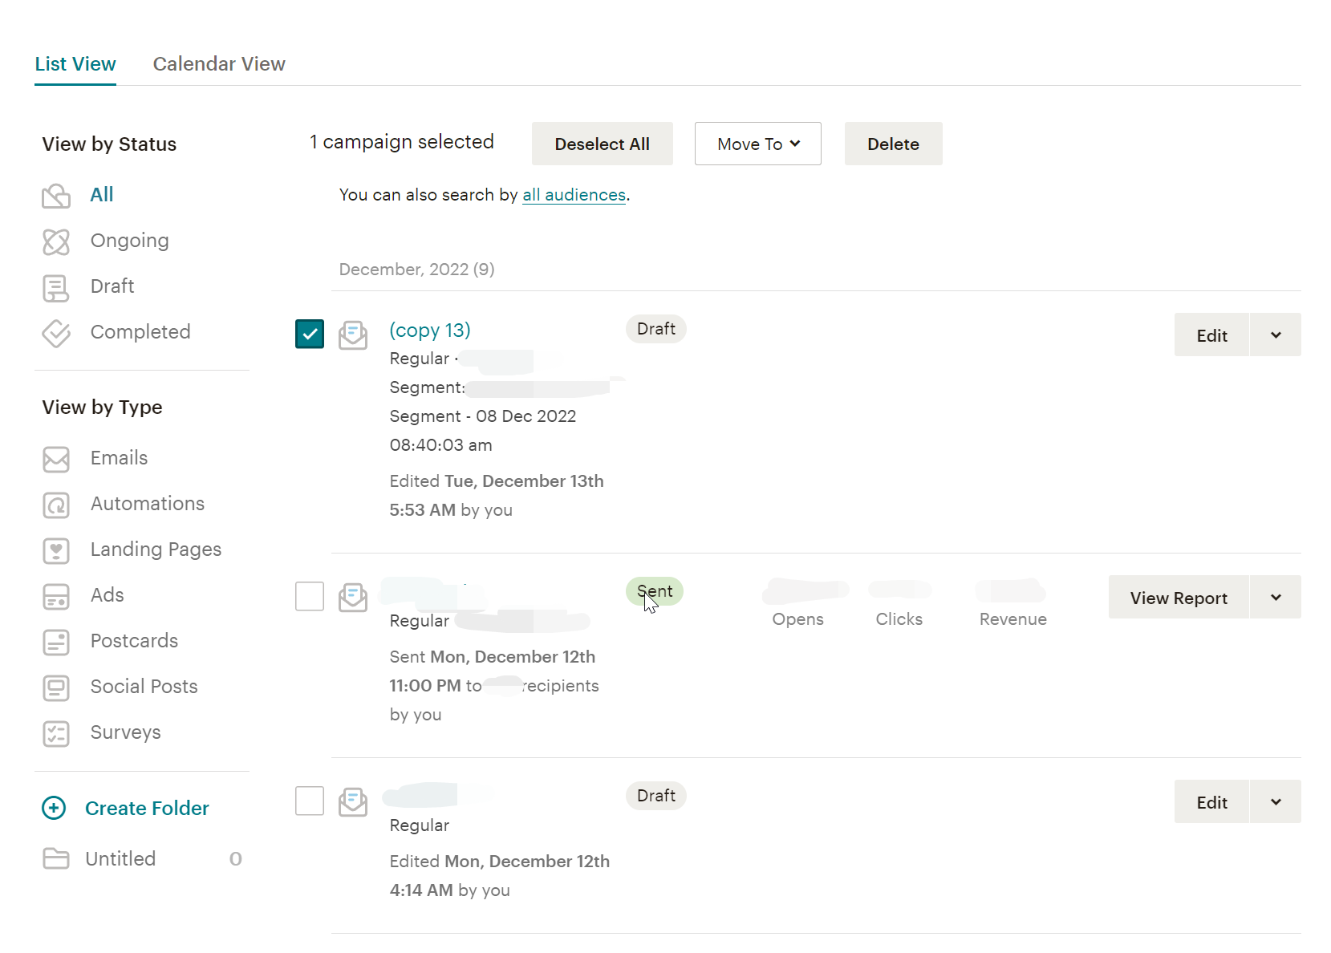Click the Postcards icon in sidebar
Screen dimensions: 1331x953
click(x=55, y=642)
